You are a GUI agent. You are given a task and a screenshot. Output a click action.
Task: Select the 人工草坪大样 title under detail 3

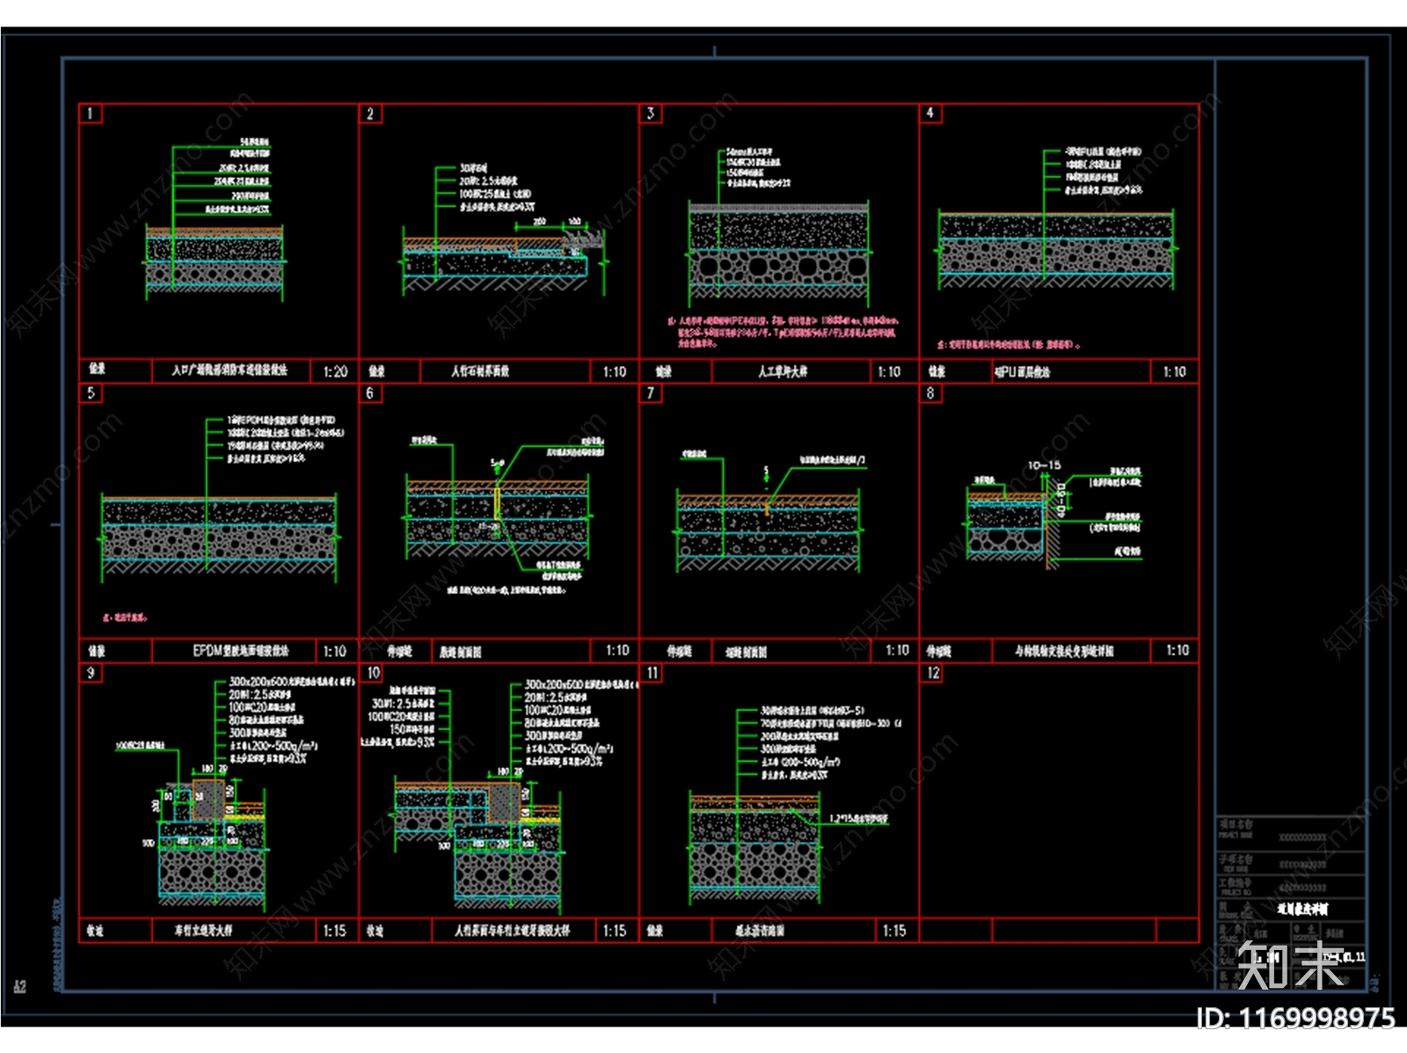pyautogui.click(x=783, y=372)
